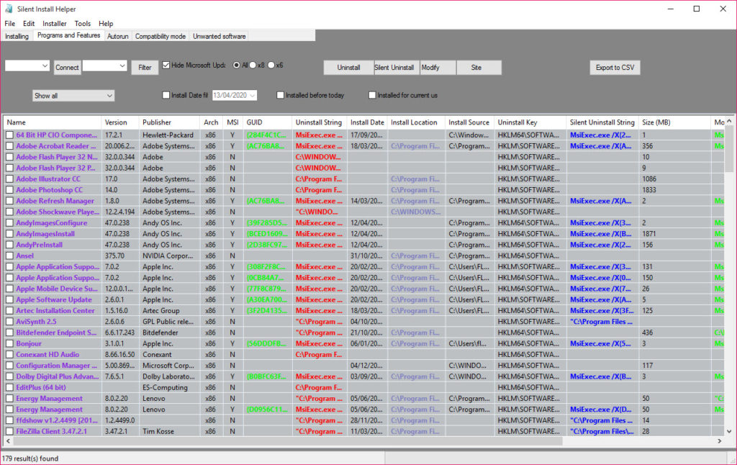
Task: Select the x64 radio button
Action: 271,66
